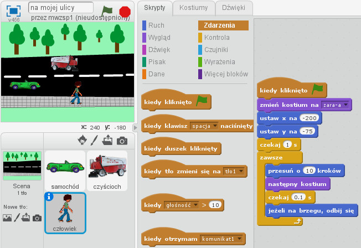Select Kontrola block category
Screen dimensions: 361x248
coord(214,38)
